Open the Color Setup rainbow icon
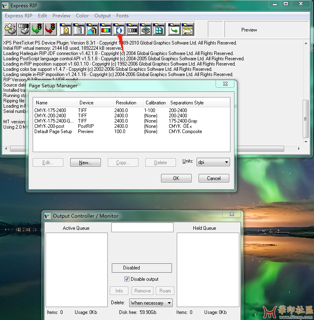Image resolution: width=314 pixels, height=320 pixels. coord(106,29)
